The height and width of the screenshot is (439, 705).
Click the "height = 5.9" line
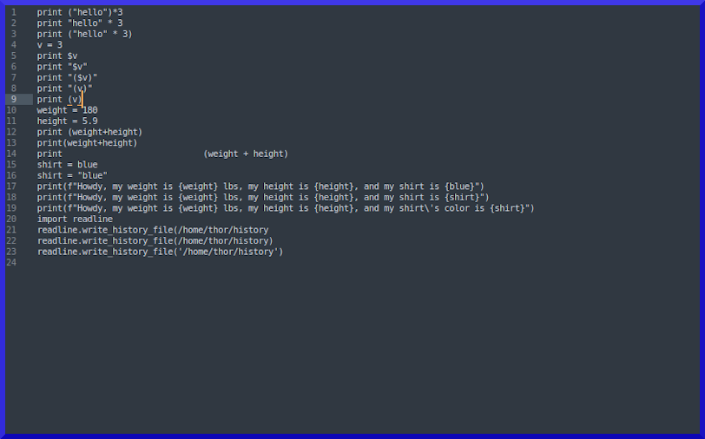pyautogui.click(x=67, y=121)
